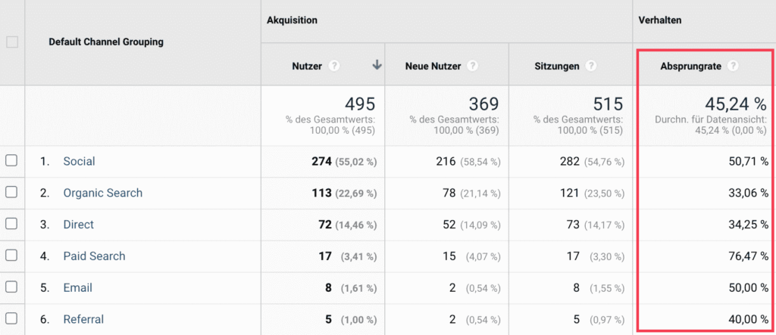Image resolution: width=776 pixels, height=335 pixels.
Task: Click overall Absprungrate 45,24 %
Action: click(735, 104)
